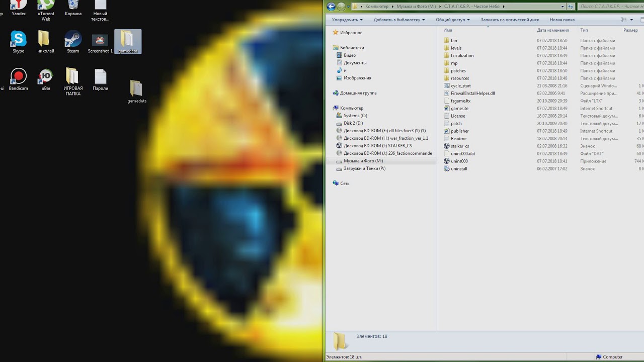
Task: Create a folder with Новая папка
Action: [562, 20]
